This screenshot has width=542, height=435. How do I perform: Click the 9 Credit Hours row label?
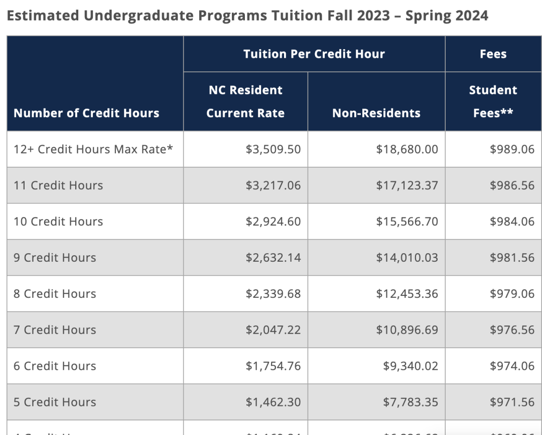pos(55,258)
